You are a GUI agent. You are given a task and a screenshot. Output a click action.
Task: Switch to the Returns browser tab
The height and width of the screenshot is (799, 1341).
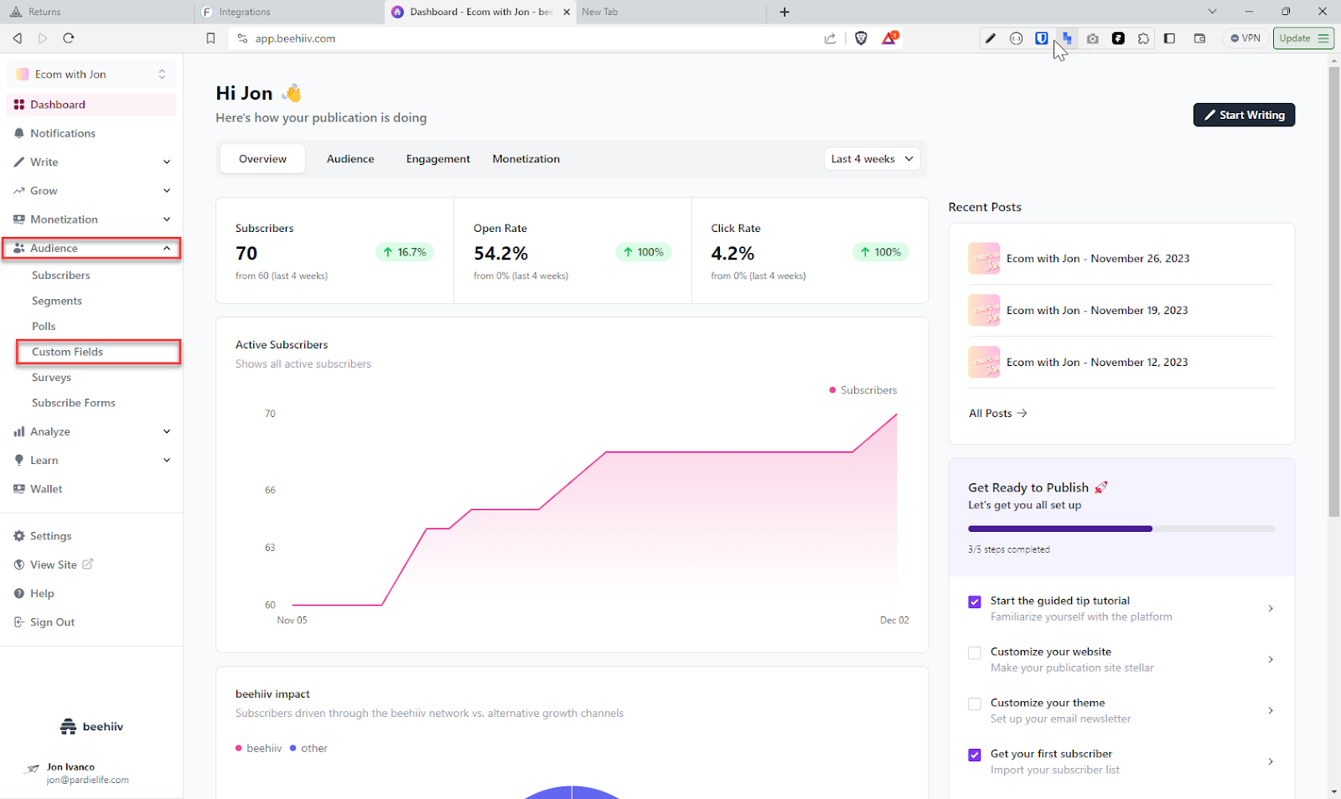(96, 12)
